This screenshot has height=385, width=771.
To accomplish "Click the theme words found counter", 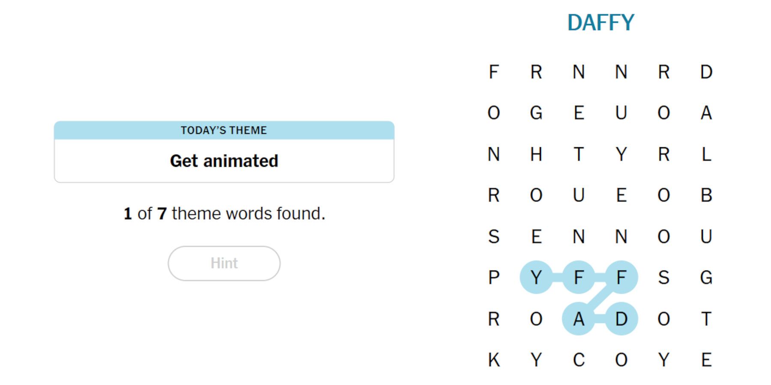I will click(x=224, y=213).
